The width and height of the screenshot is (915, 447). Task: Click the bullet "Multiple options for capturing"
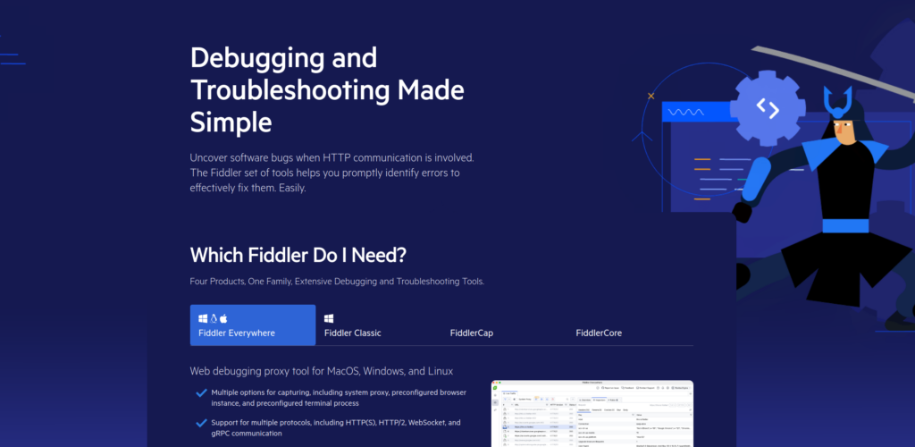pos(339,398)
